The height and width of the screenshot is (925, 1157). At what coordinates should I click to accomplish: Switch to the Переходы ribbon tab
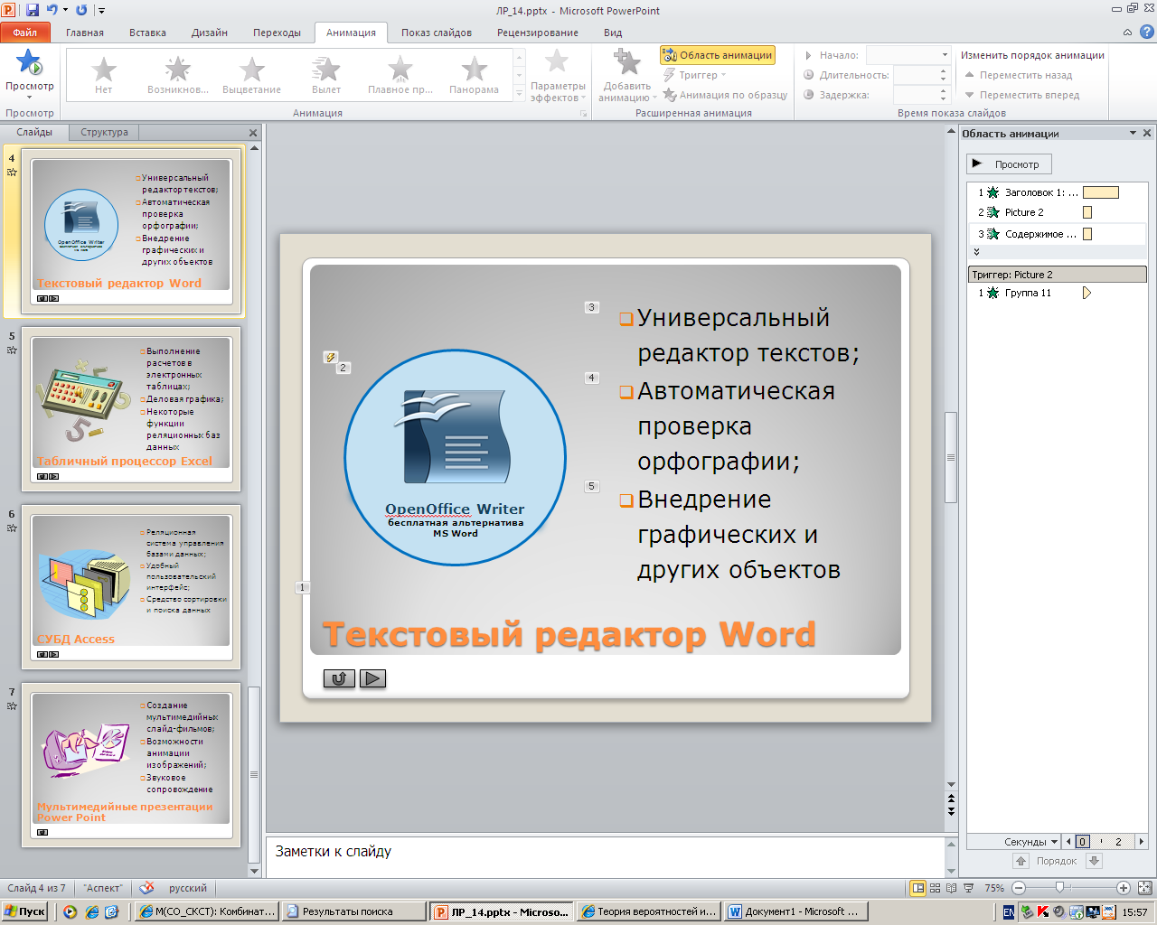(277, 33)
